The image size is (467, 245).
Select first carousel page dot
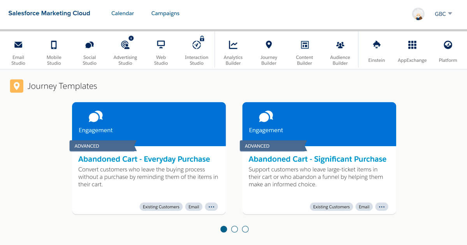point(224,229)
